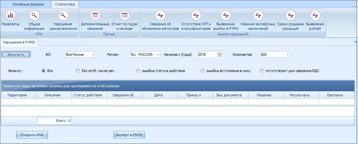The image size is (358, 144).
Task: Sort by Протокол column header
Action: tap(337, 95)
